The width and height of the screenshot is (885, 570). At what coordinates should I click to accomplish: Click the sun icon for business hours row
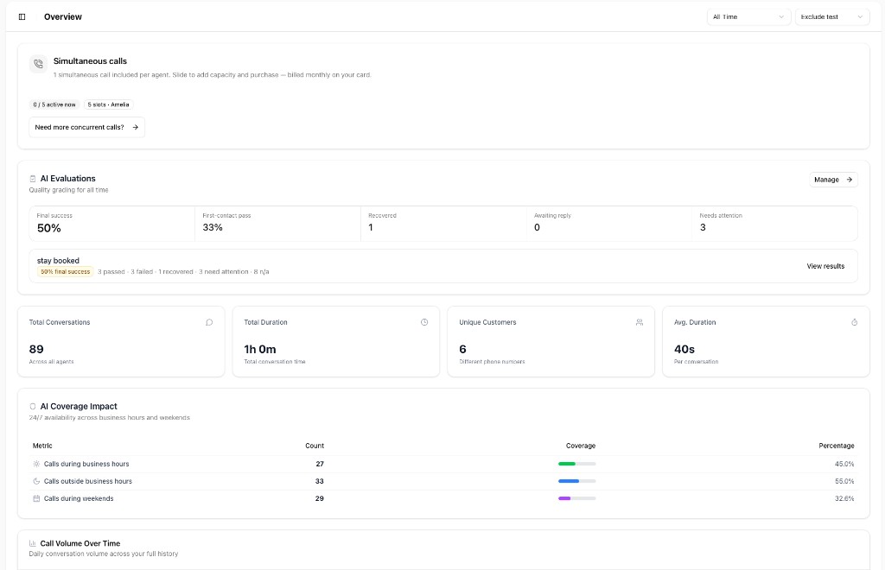pyautogui.click(x=36, y=464)
